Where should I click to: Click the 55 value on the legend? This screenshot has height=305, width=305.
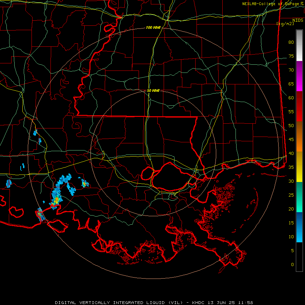pyautogui.click(x=291, y=112)
